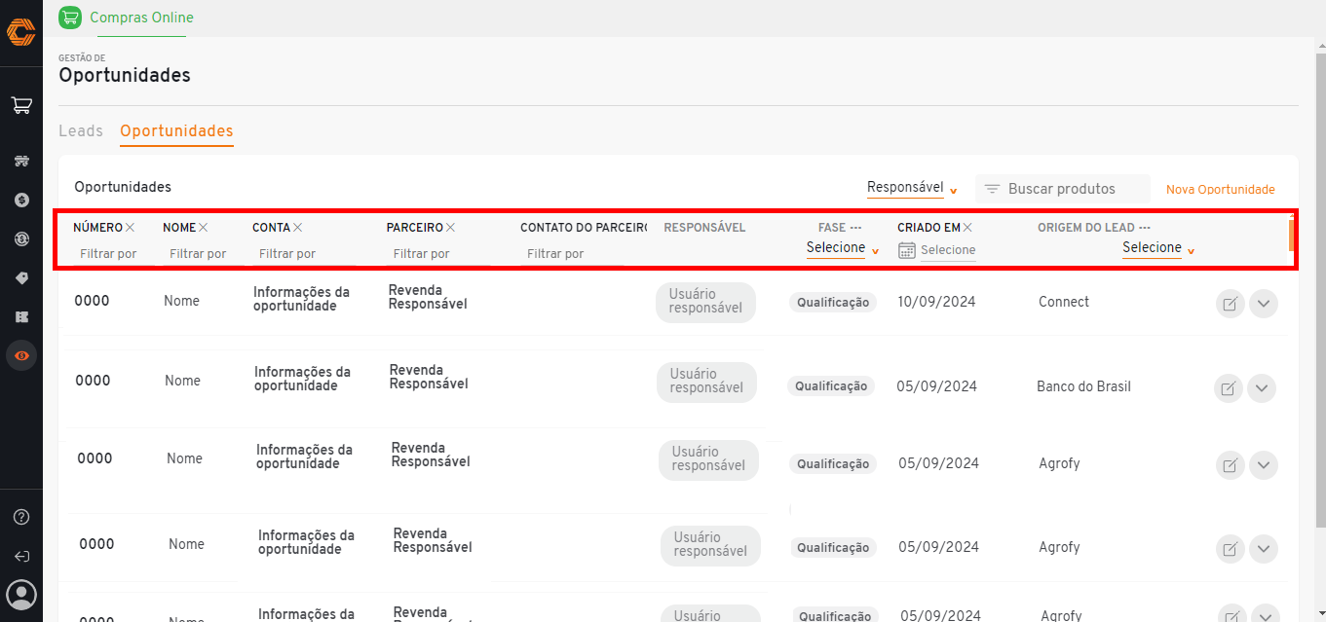Click the Banco do Brasil cell
This screenshot has width=1326, height=622.
(1083, 386)
